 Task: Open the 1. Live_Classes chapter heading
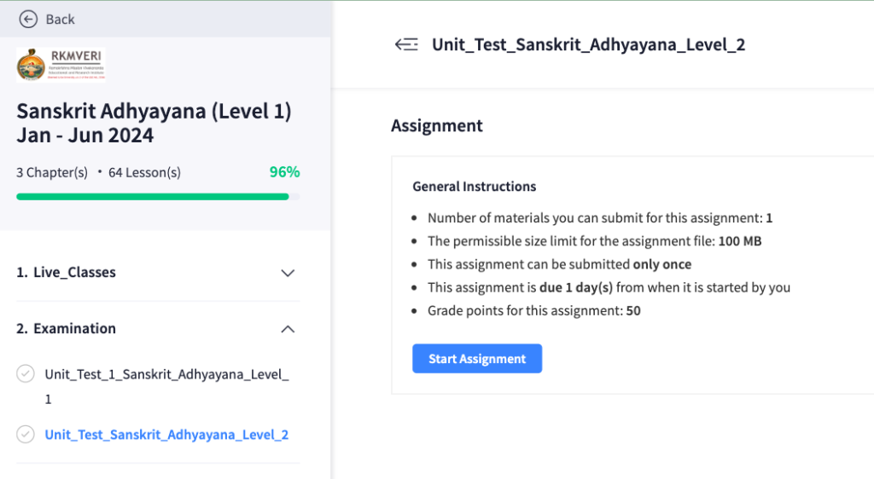tap(67, 273)
